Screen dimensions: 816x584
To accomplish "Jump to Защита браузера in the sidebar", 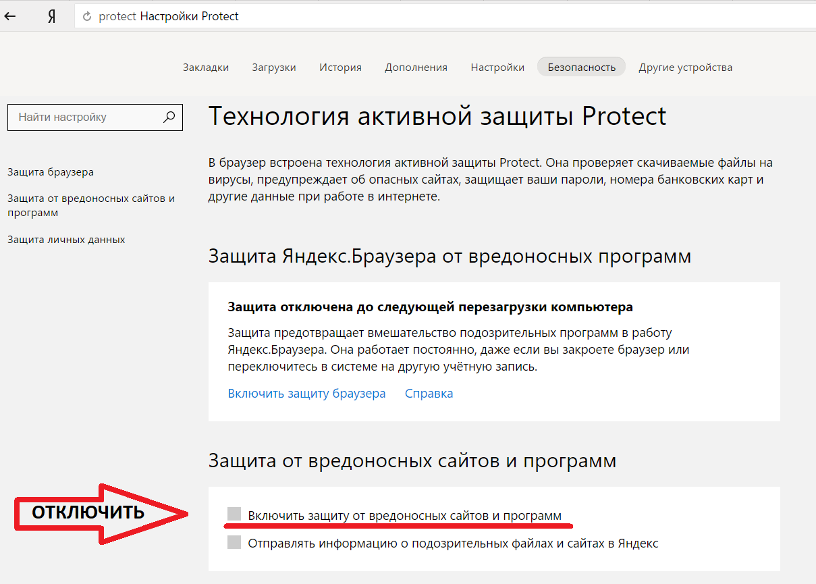I will click(x=51, y=172).
